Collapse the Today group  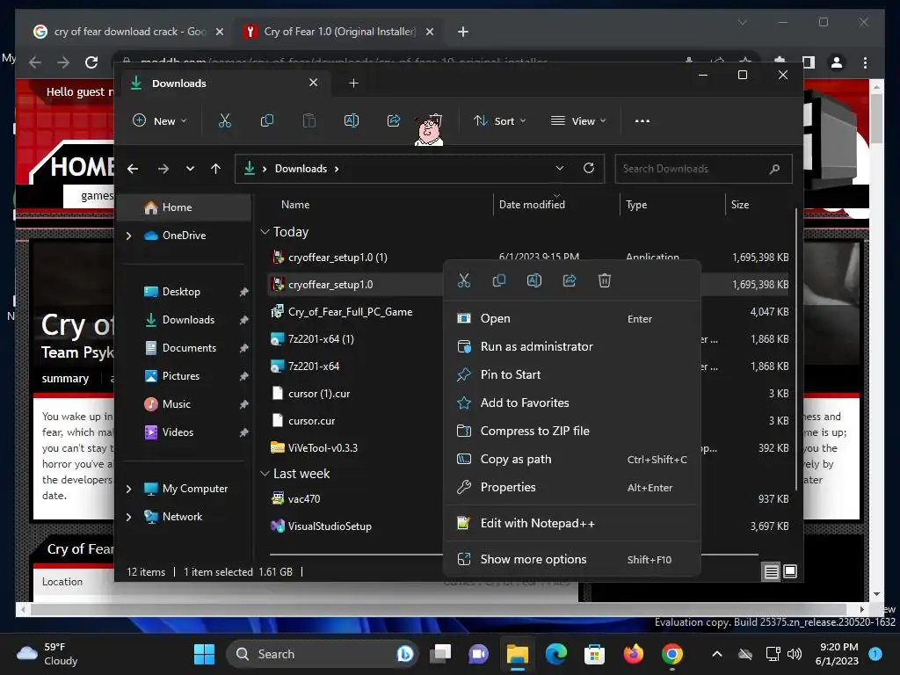point(265,232)
